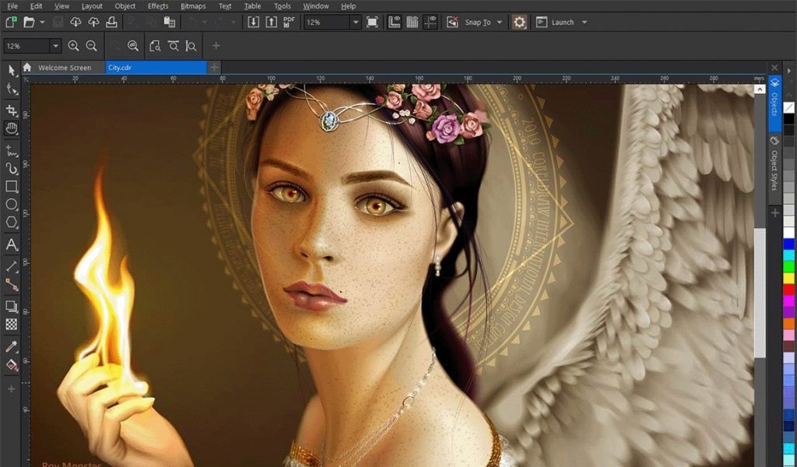Paste from clipboard icon
The image size is (797, 467).
click(169, 22)
